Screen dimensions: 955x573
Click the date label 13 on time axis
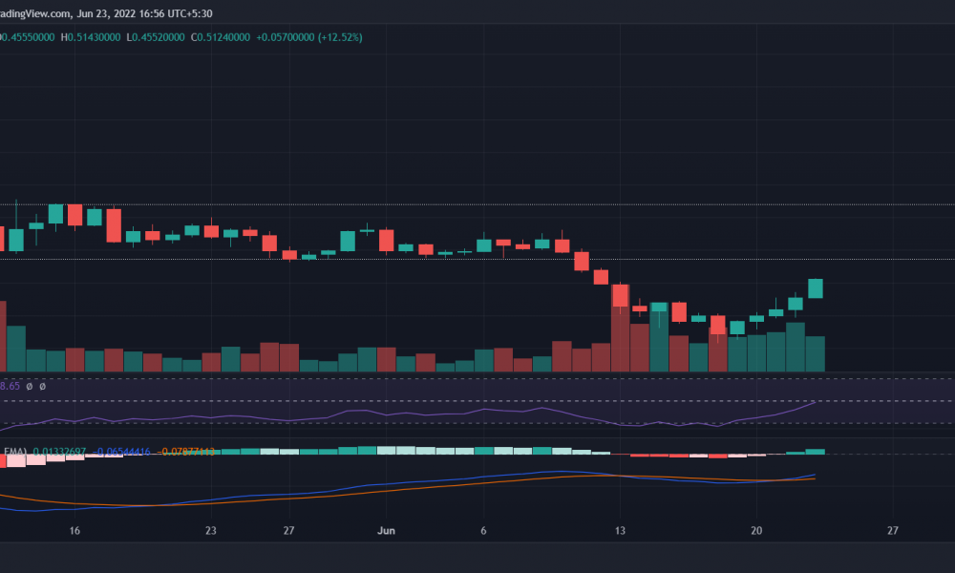[x=620, y=530]
